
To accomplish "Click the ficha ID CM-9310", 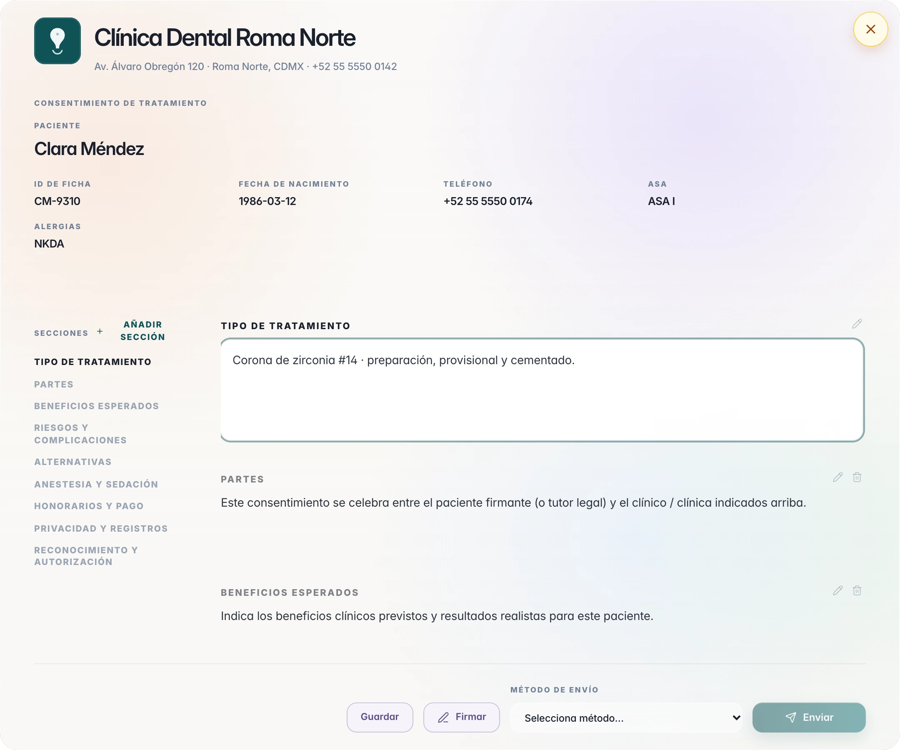I will click(x=57, y=201).
